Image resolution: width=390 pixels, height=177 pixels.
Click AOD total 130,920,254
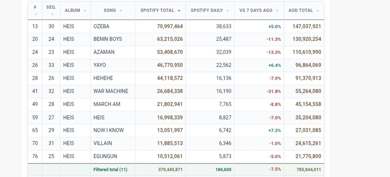[307, 39]
